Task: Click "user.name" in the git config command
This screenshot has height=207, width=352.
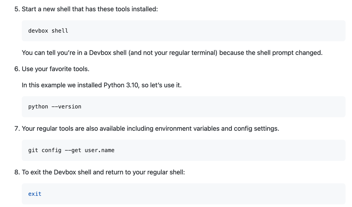Action: (x=99, y=150)
